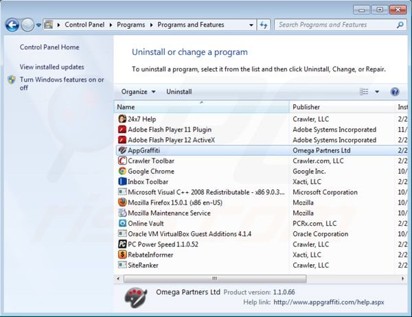Viewport: 412px width, 317px height.
Task: Open recent pages dropdown arrow
Action: point(38,25)
